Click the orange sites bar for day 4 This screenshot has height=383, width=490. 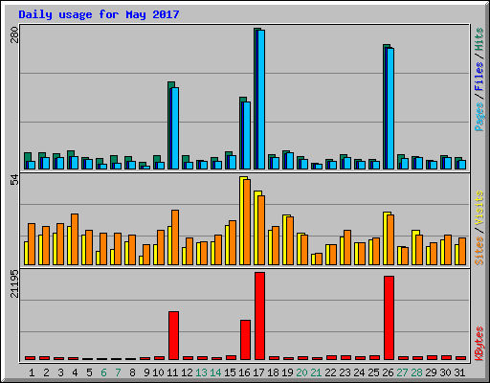75,239
